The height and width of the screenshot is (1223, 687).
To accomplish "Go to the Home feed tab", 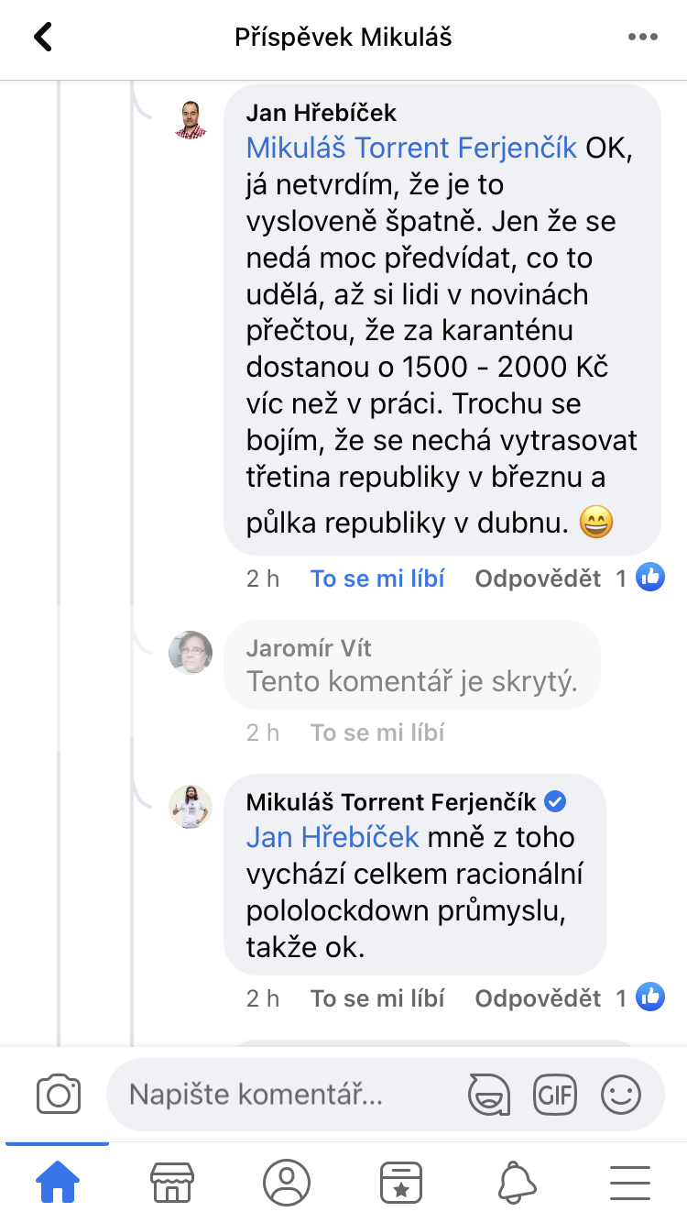I will click(57, 1183).
